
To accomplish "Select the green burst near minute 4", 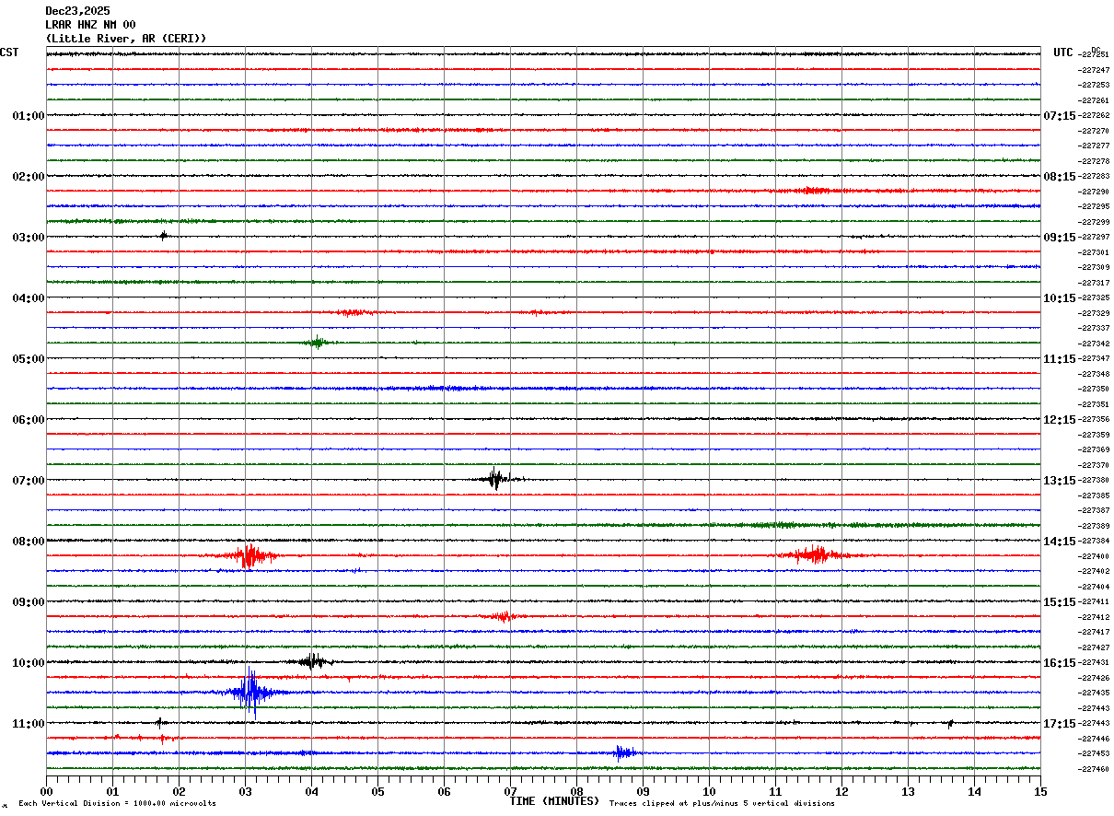I will pyautogui.click(x=318, y=343).
